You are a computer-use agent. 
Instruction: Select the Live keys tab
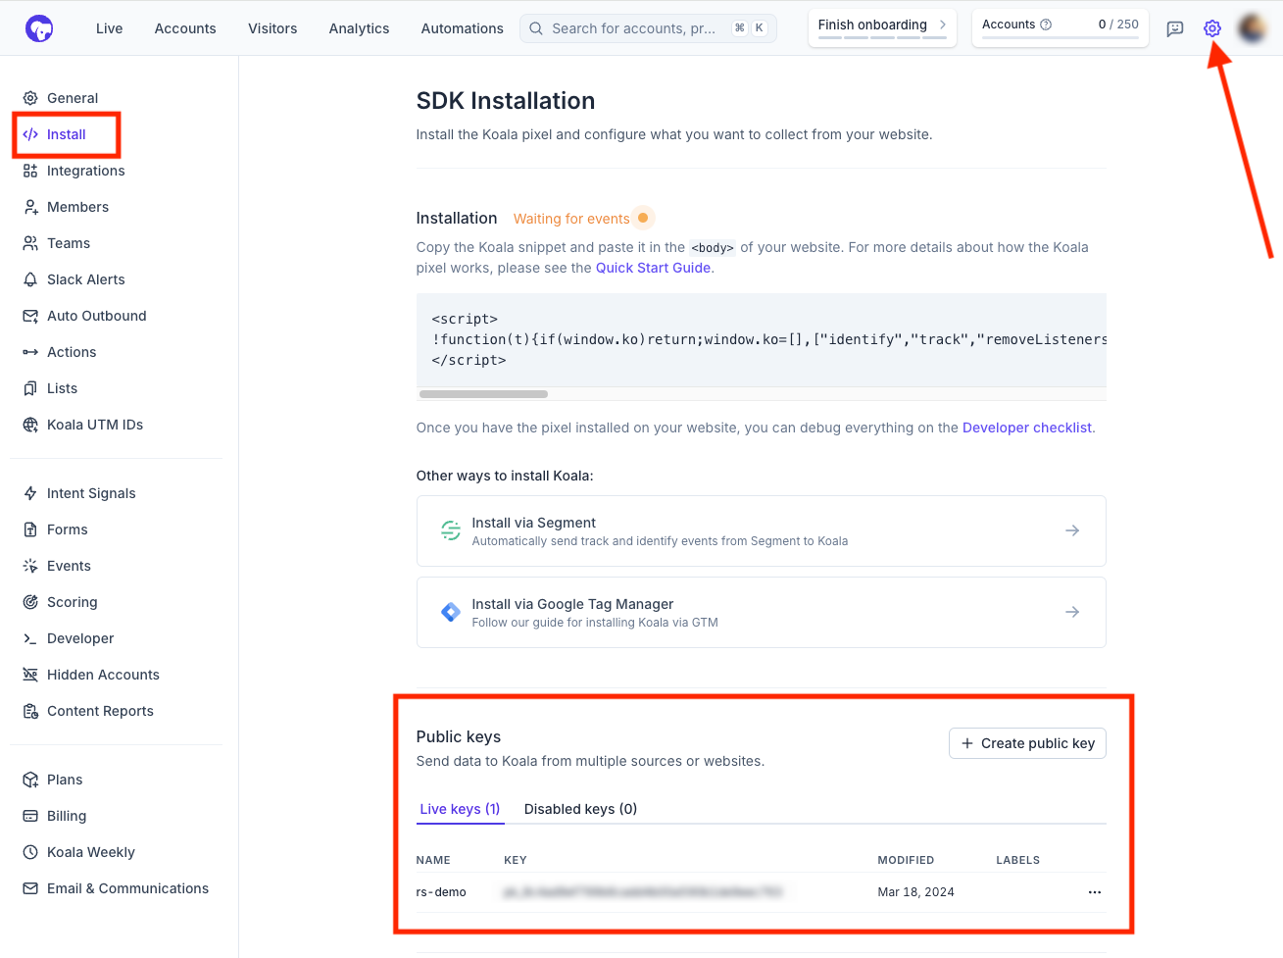[460, 809]
